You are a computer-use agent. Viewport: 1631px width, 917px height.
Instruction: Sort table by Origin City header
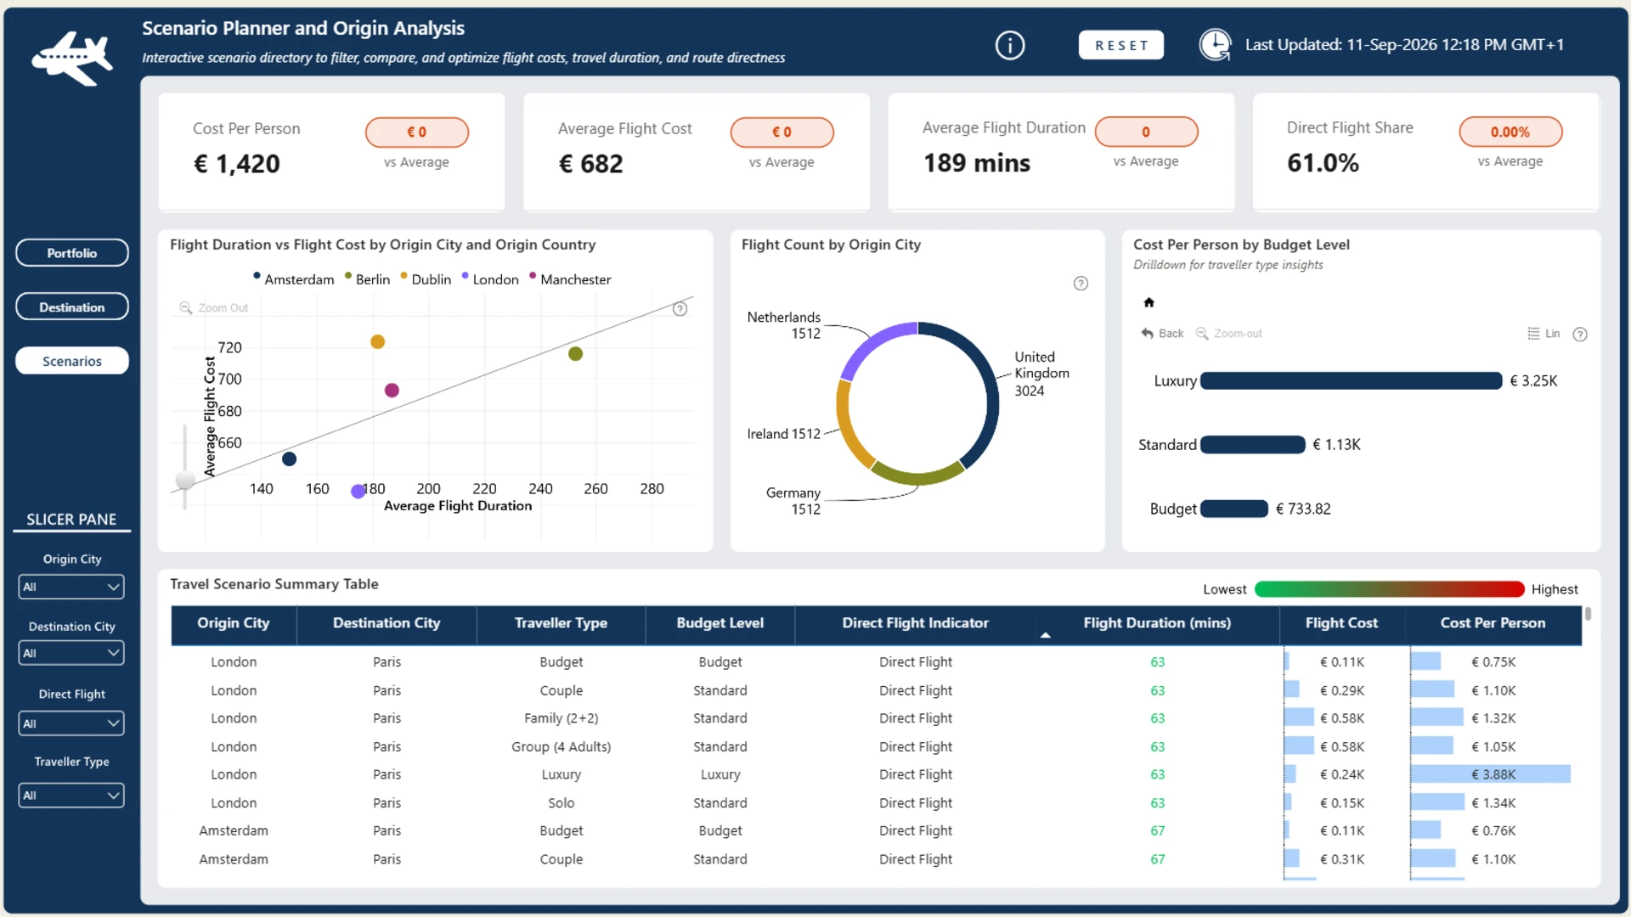click(x=234, y=623)
